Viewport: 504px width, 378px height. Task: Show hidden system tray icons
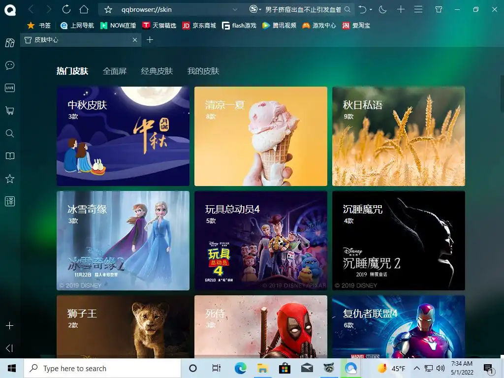click(x=416, y=368)
